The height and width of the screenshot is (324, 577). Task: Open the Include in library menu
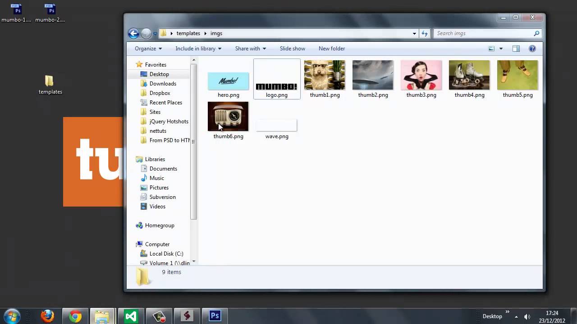click(x=198, y=49)
